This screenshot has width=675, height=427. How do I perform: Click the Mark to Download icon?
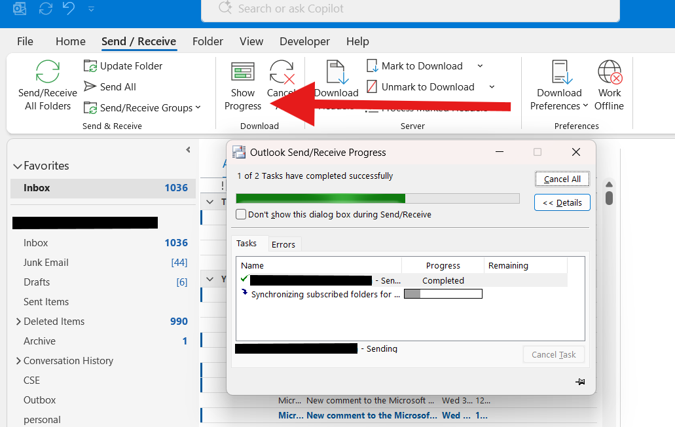[x=372, y=66]
